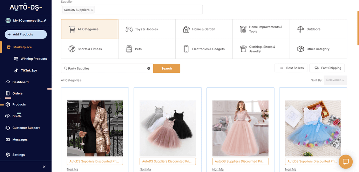Click the Party Supplies search input
Viewport: 359px width, 172px height.
click(x=105, y=68)
